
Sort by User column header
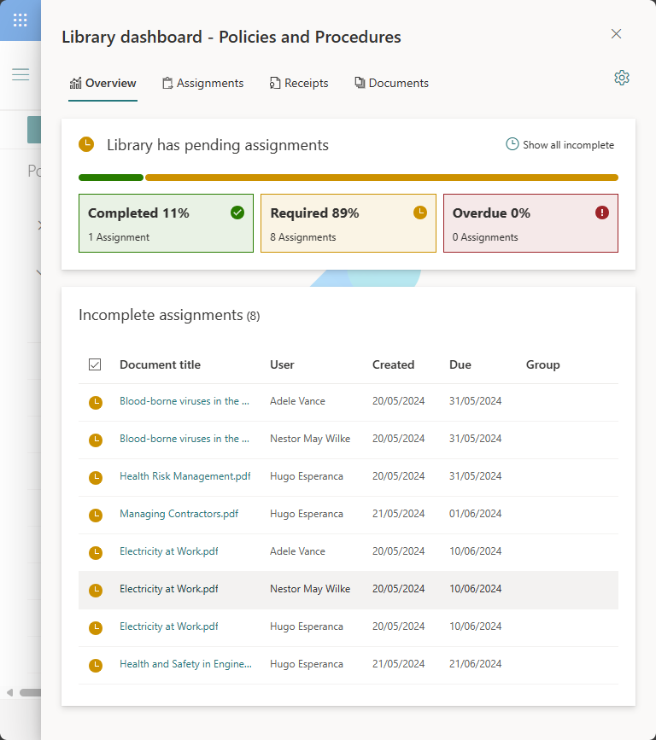pos(282,364)
